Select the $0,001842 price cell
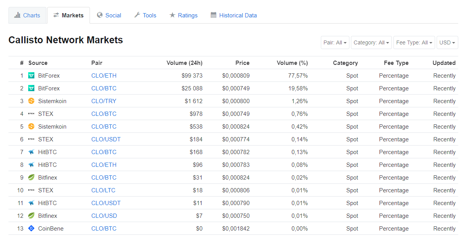 [x=236, y=229]
